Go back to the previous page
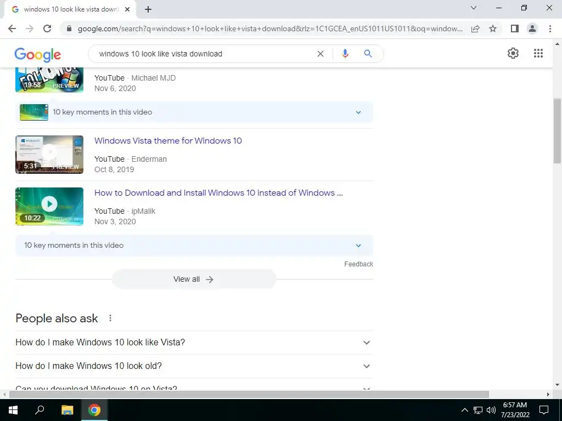The width and height of the screenshot is (562, 421). (x=12, y=29)
